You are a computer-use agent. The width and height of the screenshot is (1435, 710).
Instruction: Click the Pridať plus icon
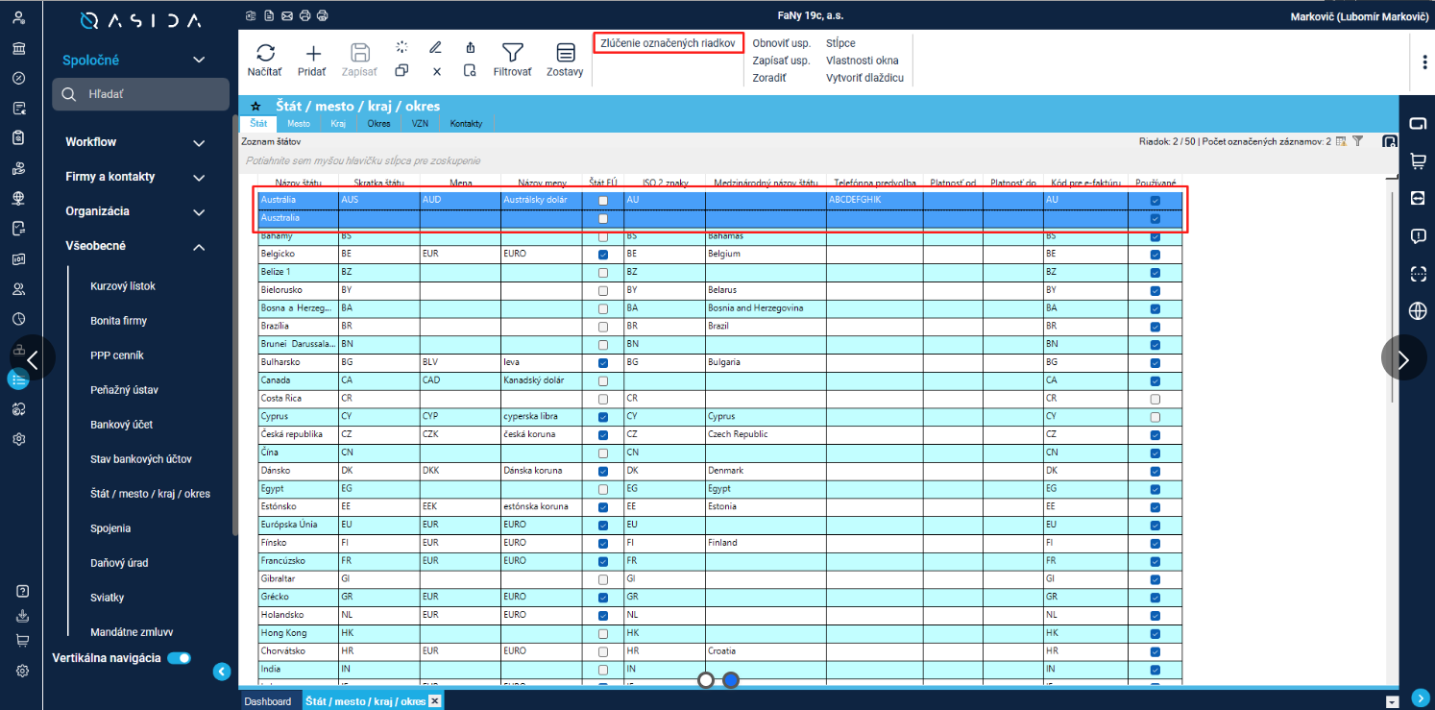pos(312,53)
